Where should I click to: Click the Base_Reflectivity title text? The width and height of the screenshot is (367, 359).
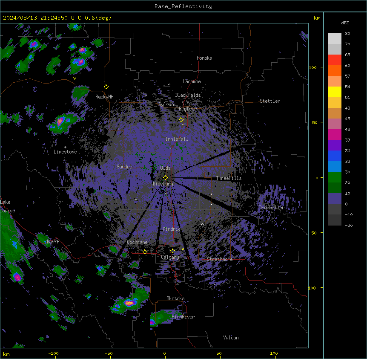(x=183, y=6)
